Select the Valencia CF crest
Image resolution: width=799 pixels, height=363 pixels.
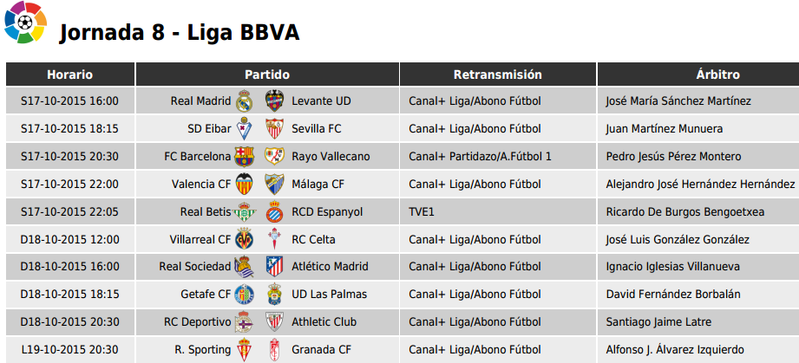[244, 184]
